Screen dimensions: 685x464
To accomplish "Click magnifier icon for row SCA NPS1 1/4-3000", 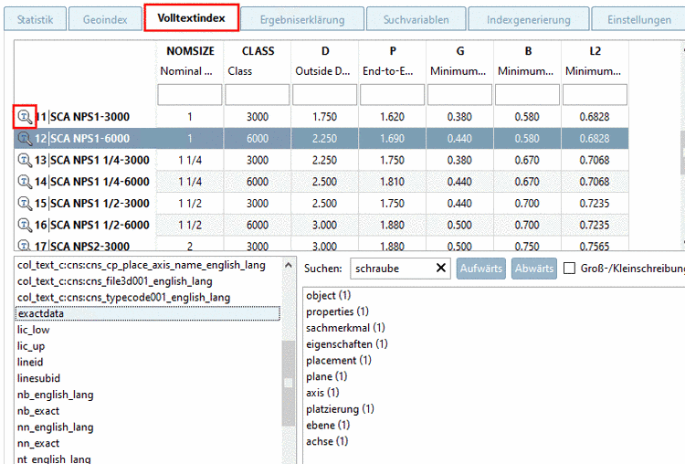I will click(25, 161).
